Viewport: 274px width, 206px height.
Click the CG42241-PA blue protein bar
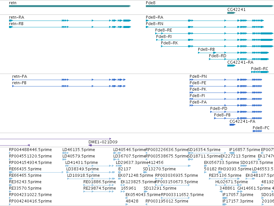pyautogui.click(x=232, y=125)
